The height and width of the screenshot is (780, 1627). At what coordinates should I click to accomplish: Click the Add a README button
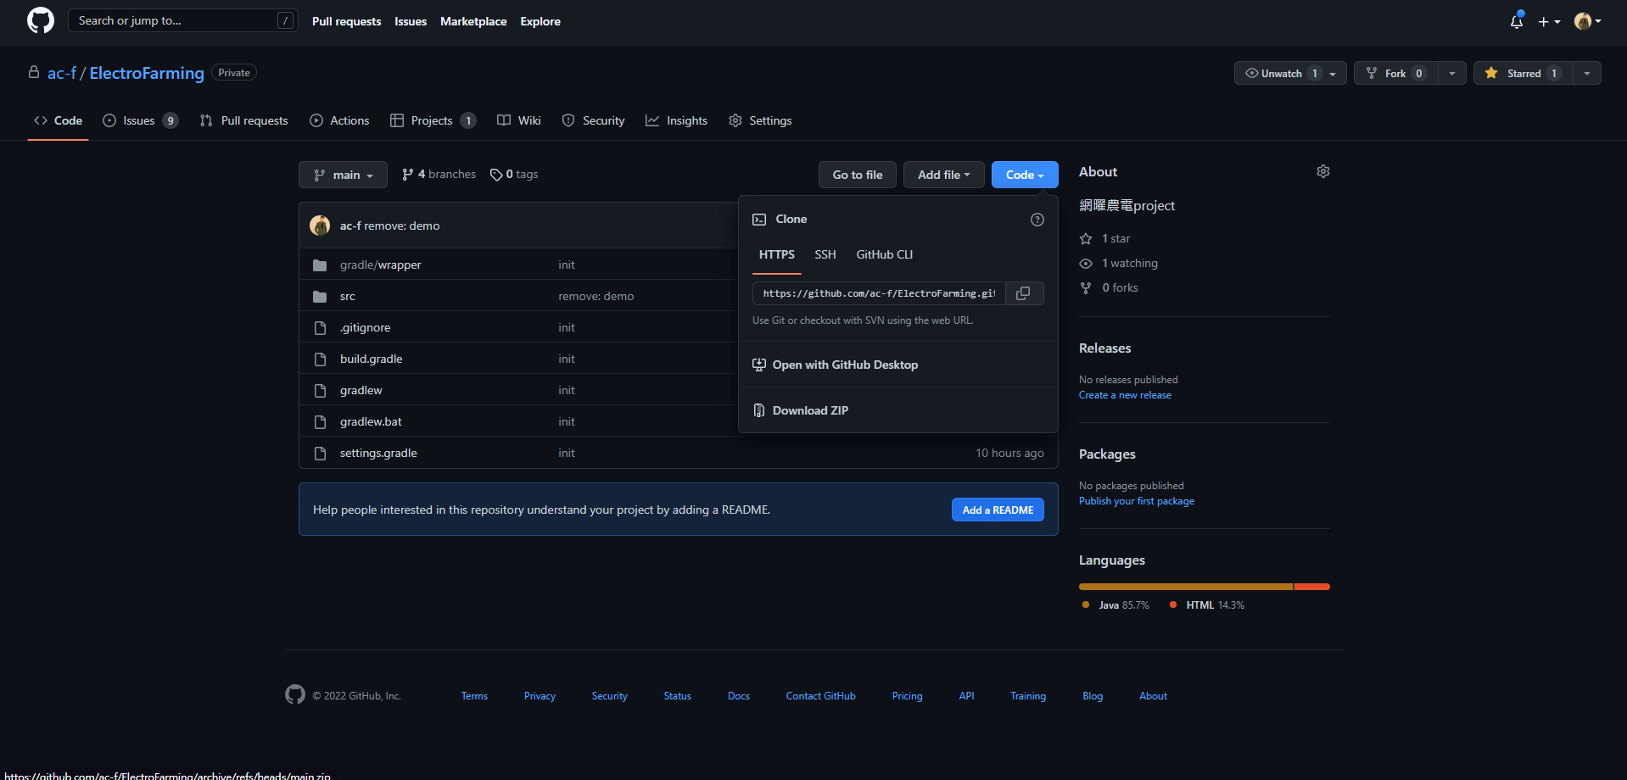coord(998,510)
